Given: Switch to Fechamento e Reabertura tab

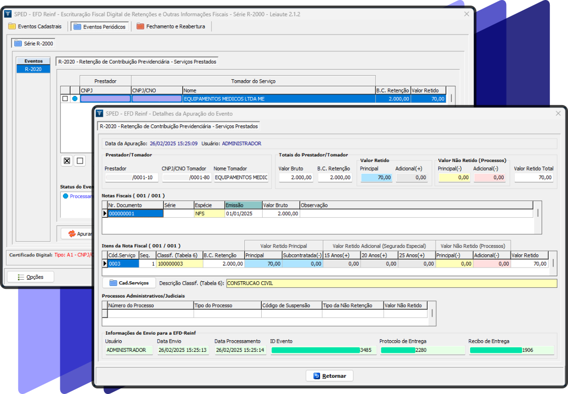Looking at the screenshot, I should coord(170,26).
